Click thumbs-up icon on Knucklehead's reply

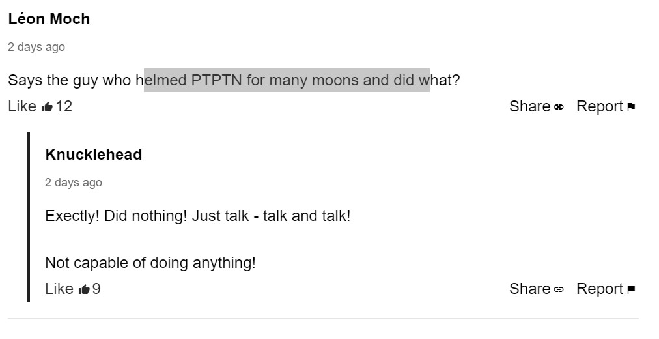(x=84, y=289)
